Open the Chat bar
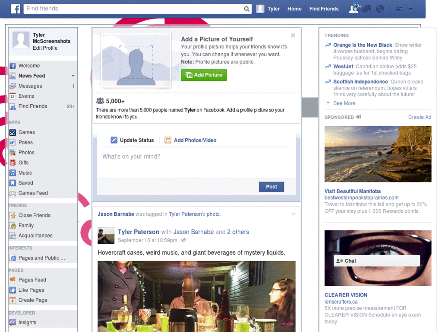This screenshot has height=332, width=442. (376, 261)
